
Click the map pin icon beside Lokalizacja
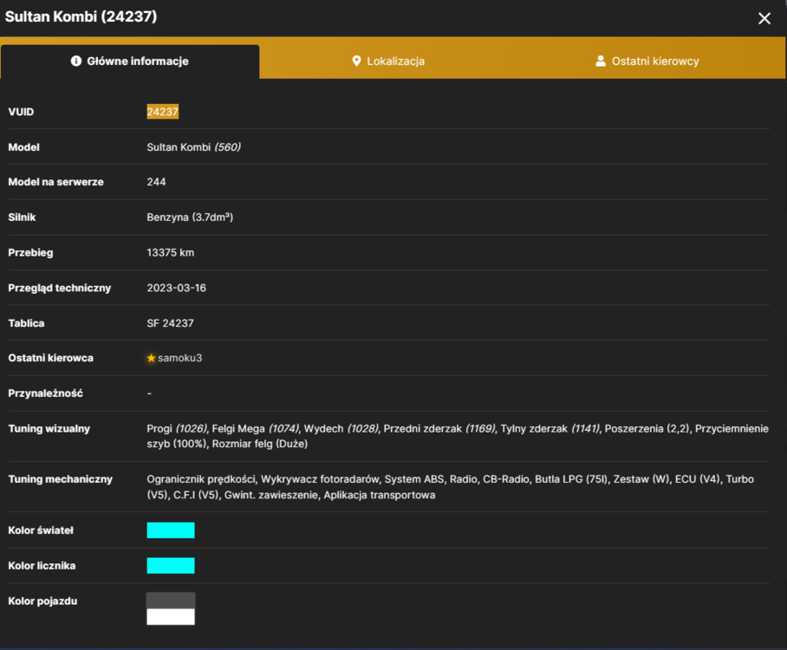(x=356, y=62)
